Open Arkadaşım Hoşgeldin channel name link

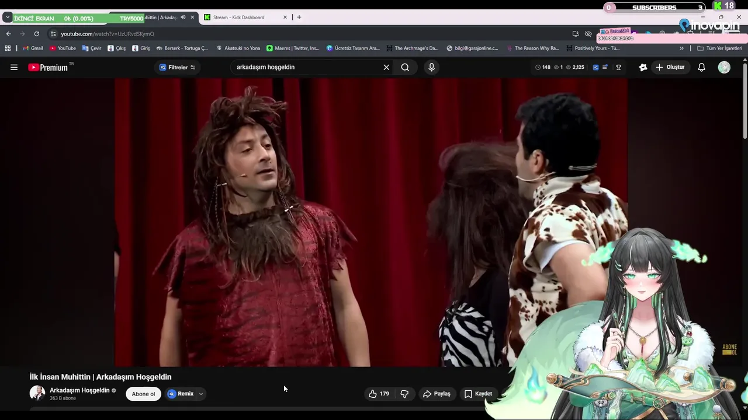tap(79, 390)
